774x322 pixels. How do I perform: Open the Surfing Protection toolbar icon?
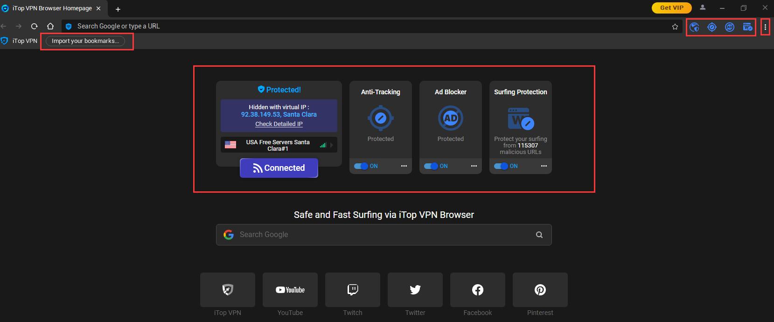[x=747, y=27]
